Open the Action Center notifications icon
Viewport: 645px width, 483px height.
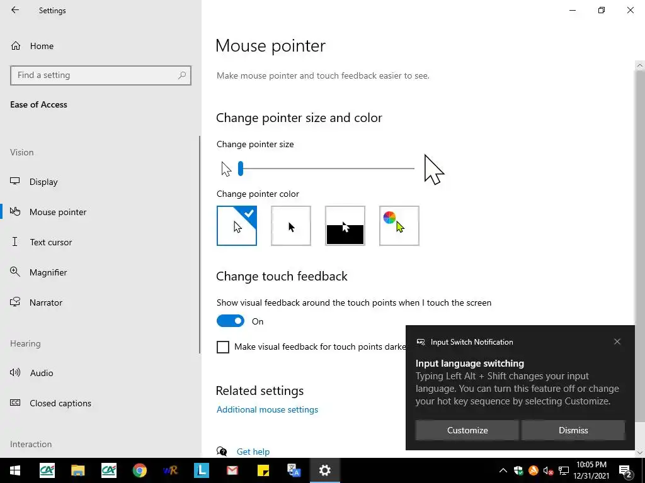pyautogui.click(x=625, y=470)
